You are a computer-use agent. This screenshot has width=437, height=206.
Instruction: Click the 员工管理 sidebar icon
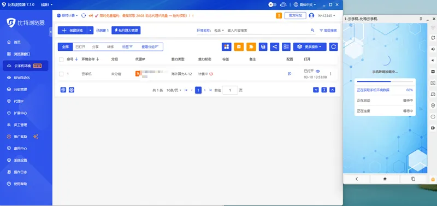coord(9,125)
